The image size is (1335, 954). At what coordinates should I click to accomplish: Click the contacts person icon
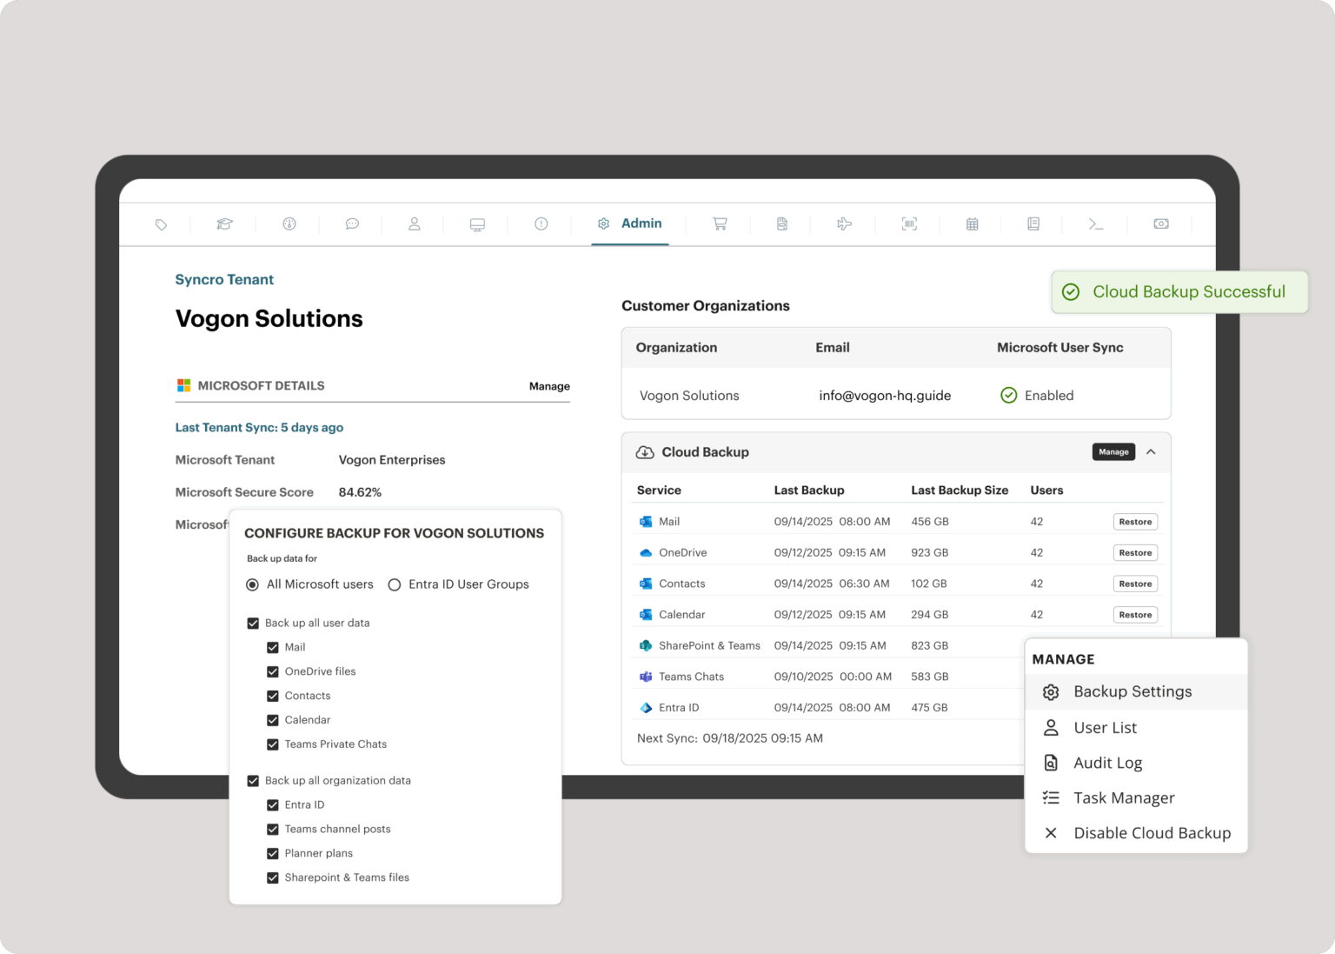pyautogui.click(x=414, y=223)
